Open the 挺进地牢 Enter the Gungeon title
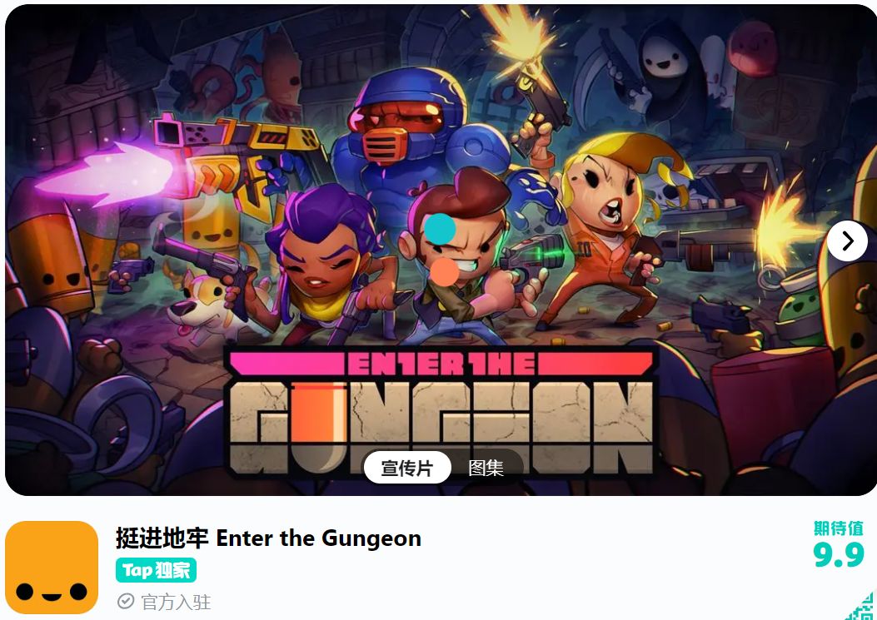 point(268,538)
